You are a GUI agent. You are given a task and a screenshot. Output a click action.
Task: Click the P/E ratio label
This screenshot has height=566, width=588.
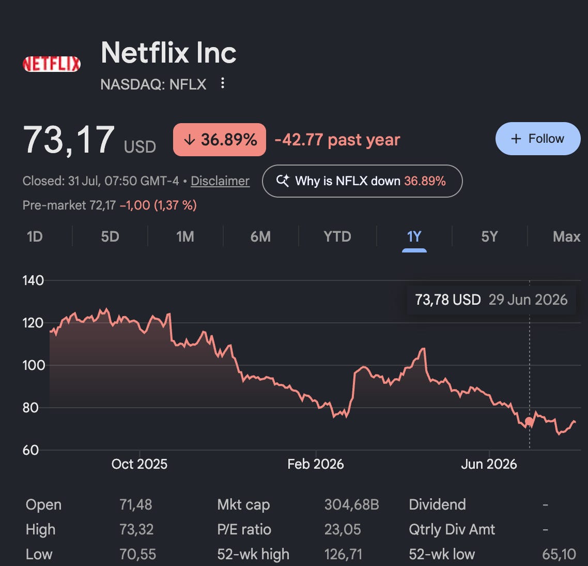tap(244, 530)
